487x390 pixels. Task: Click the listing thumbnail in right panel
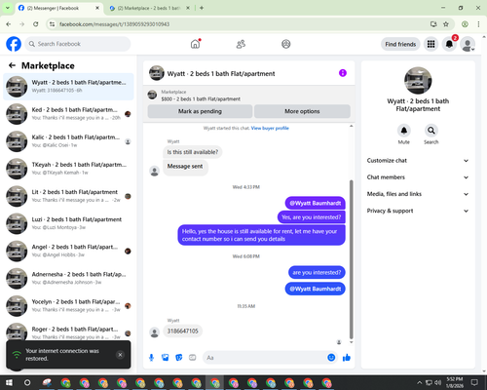418,81
